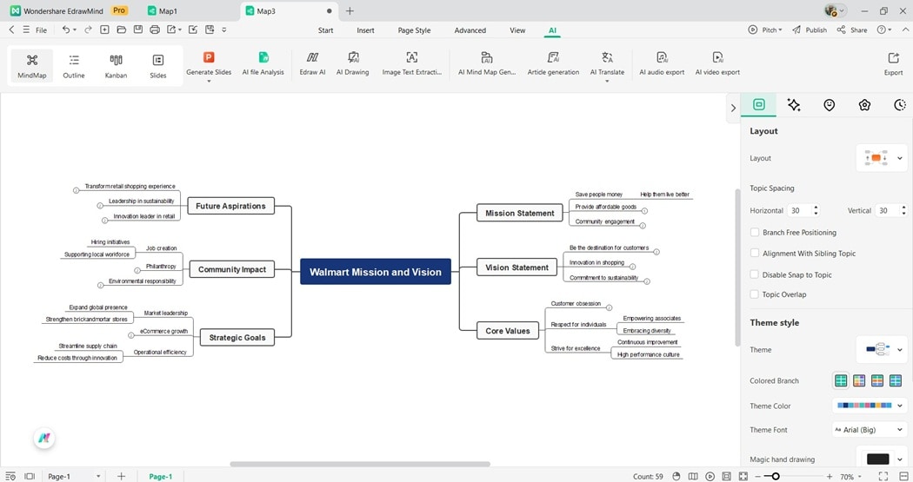Save the current map
The image size is (913, 482).
coord(138,30)
